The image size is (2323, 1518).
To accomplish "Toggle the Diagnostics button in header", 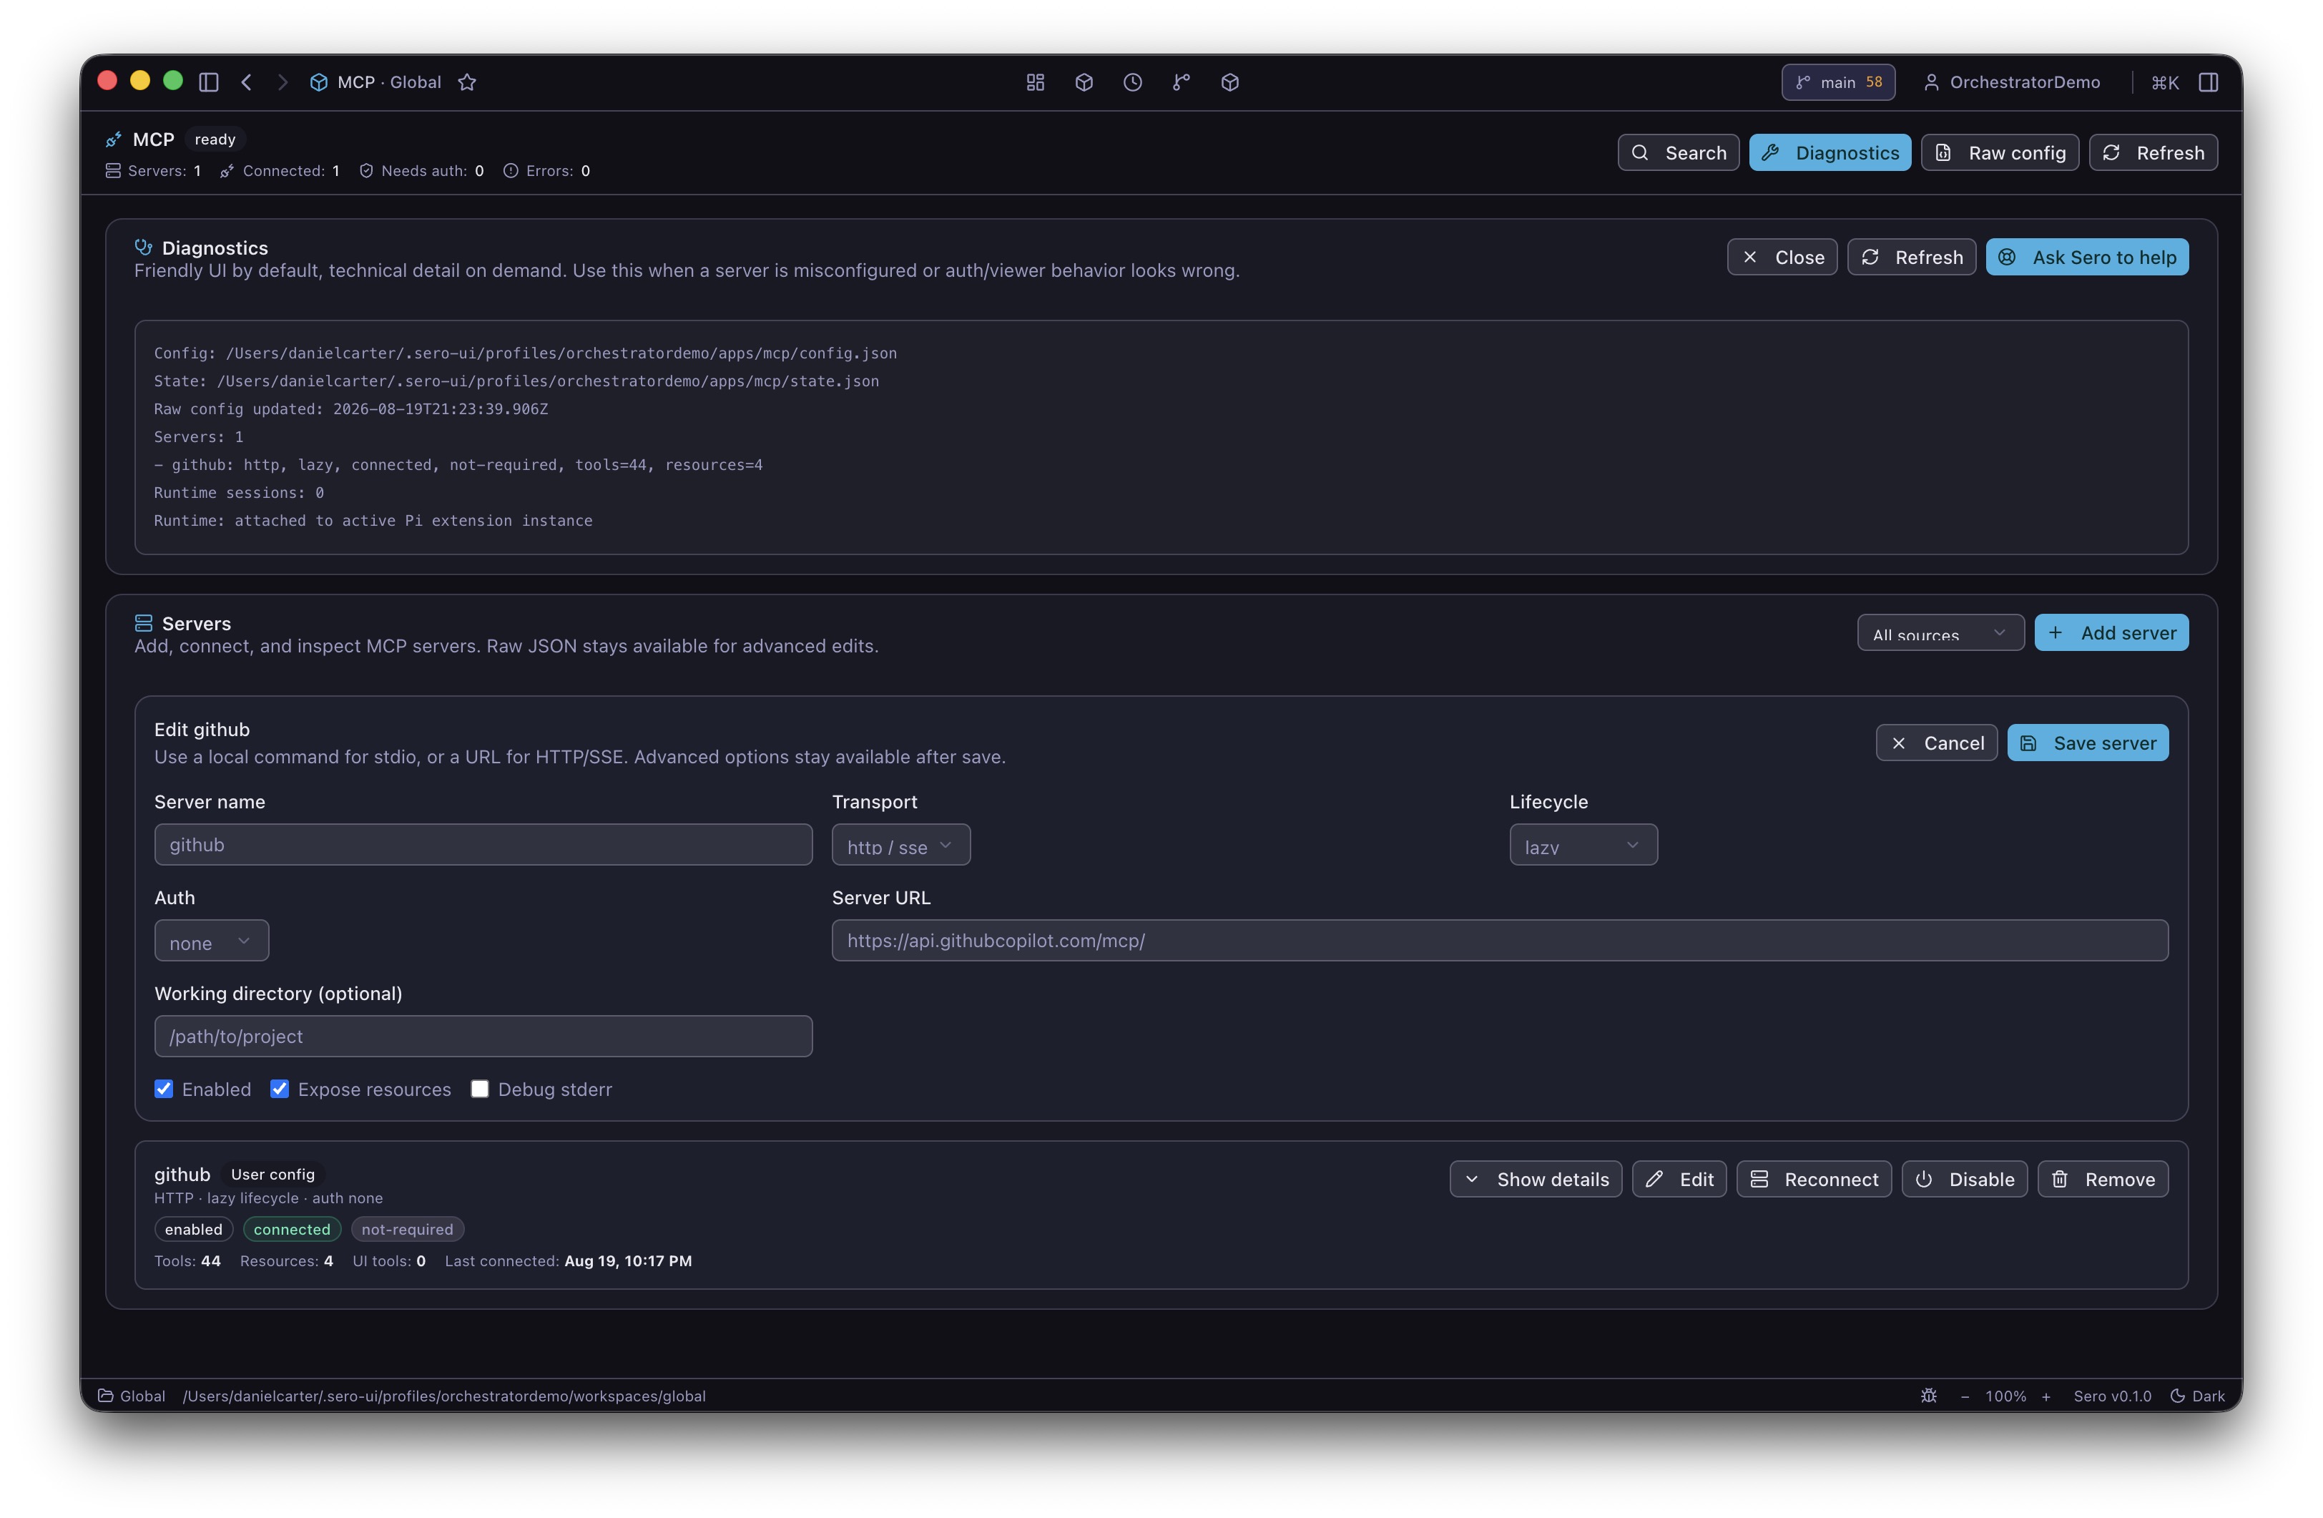I will click(1830, 152).
